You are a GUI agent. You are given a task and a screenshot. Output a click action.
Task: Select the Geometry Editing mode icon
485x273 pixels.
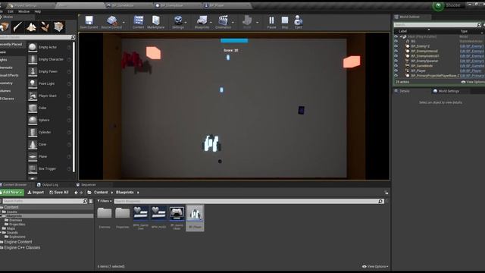pos(59,27)
